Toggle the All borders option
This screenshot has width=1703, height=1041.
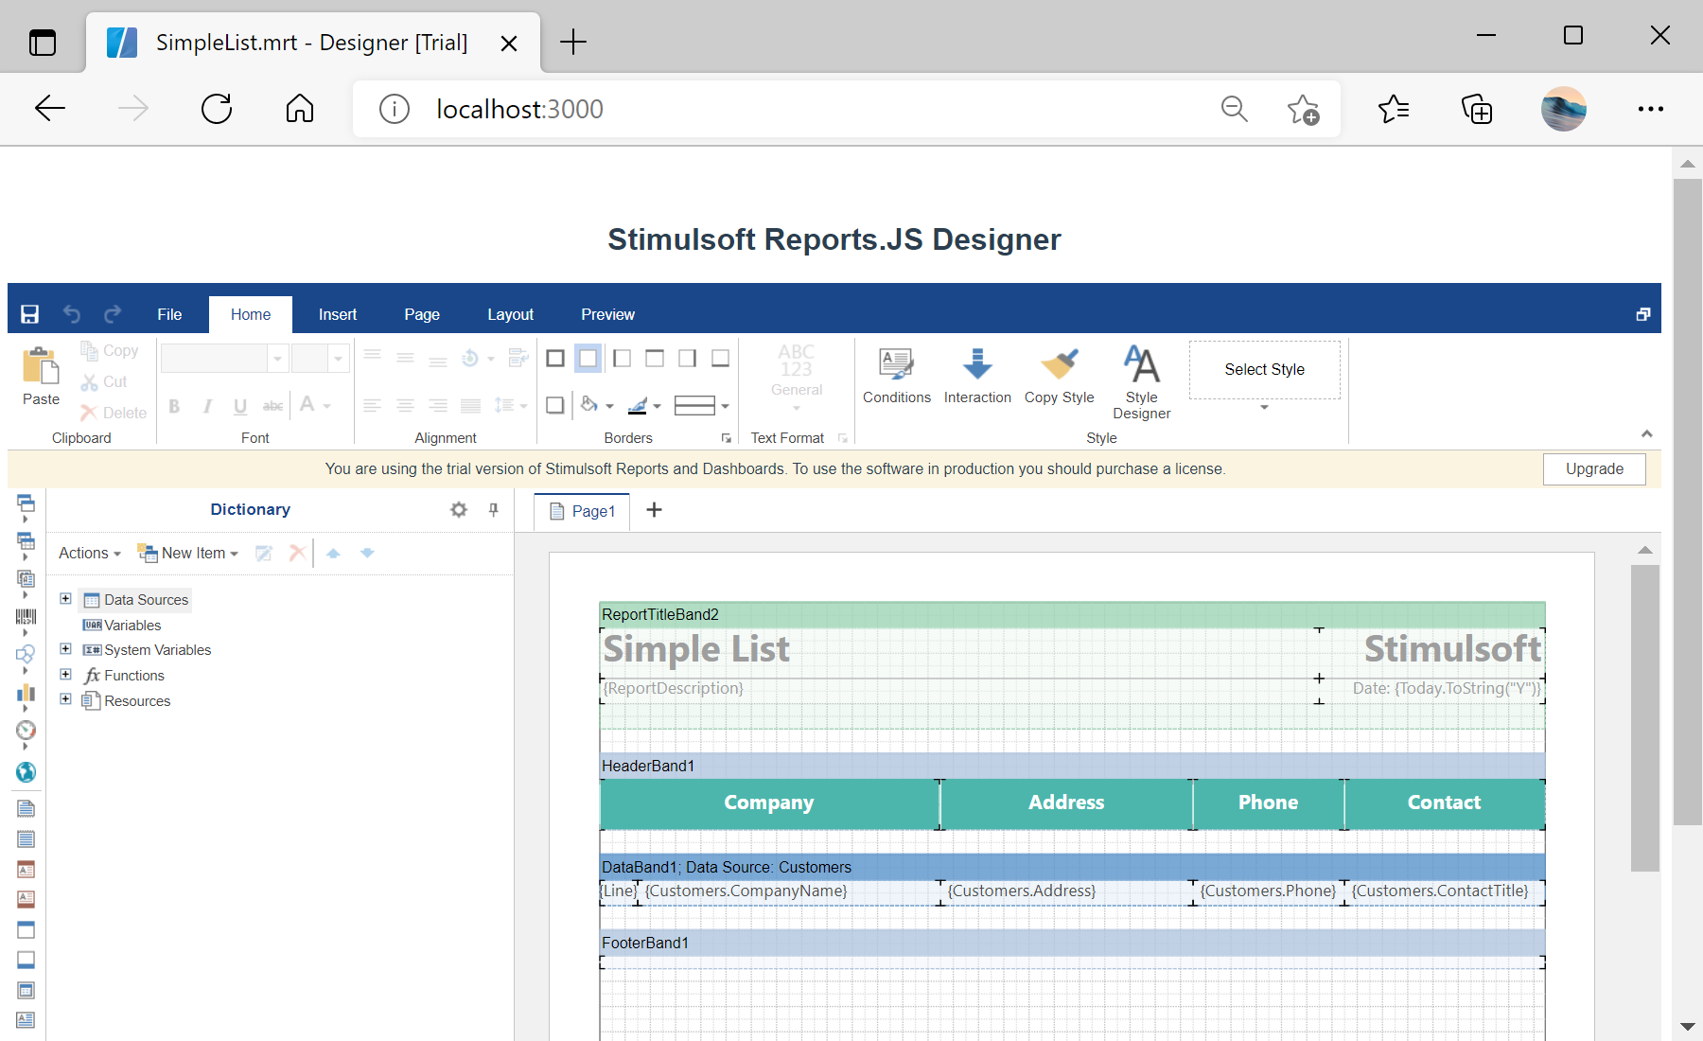click(555, 358)
